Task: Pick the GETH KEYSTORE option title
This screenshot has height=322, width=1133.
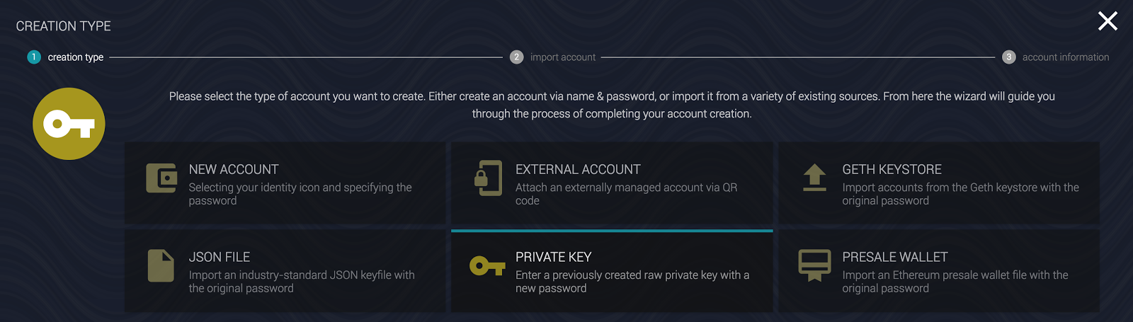Action: click(x=892, y=169)
